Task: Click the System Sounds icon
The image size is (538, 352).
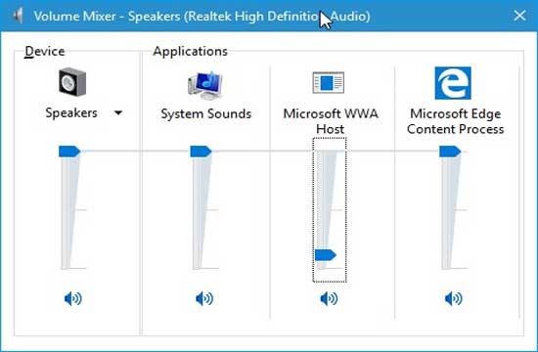Action: click(x=204, y=85)
